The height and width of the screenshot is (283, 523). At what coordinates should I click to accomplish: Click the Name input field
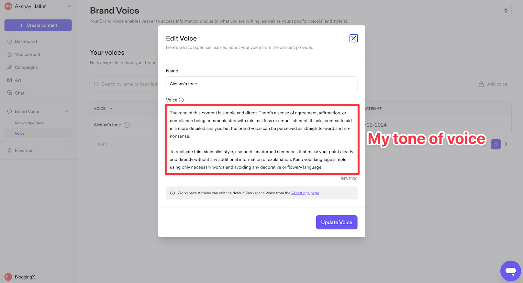click(x=261, y=84)
